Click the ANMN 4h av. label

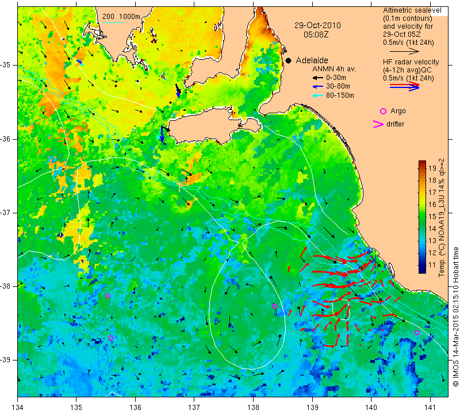tap(334, 69)
